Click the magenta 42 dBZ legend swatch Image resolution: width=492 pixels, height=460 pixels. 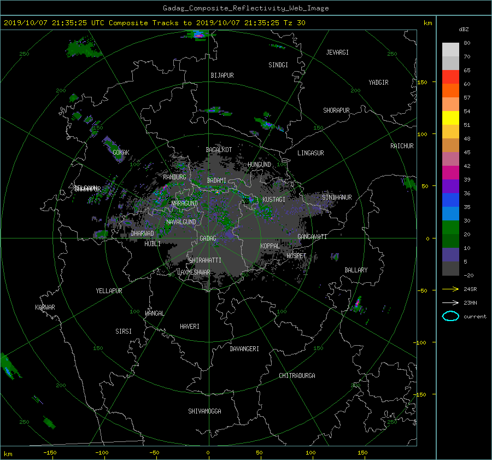click(450, 172)
